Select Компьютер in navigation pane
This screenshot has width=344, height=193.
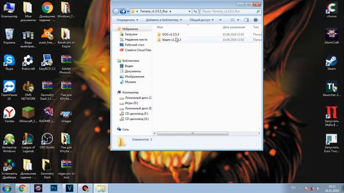[130, 92]
